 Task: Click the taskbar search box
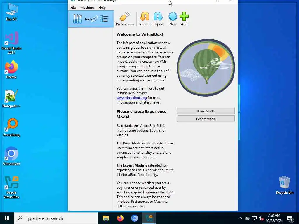pyautogui.click(x=56, y=218)
